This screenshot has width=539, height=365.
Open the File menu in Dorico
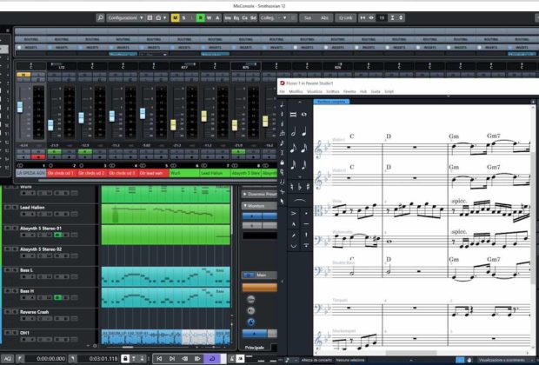point(283,91)
